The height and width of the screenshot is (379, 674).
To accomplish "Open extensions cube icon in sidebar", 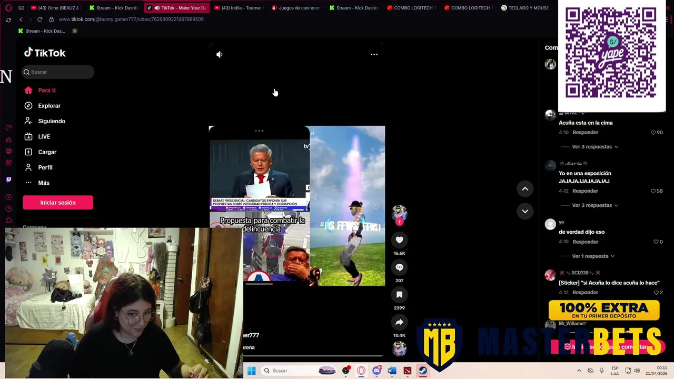I will coord(8,220).
